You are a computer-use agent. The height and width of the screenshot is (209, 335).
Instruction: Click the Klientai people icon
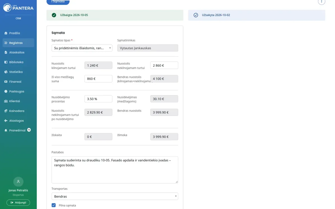tap(6, 101)
